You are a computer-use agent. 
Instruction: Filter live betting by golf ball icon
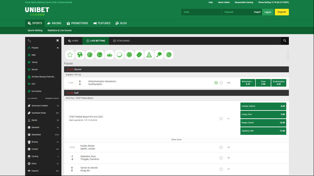click(119, 54)
